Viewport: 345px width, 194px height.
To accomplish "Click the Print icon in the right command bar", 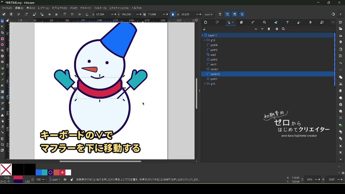I will click(x=341, y=42).
